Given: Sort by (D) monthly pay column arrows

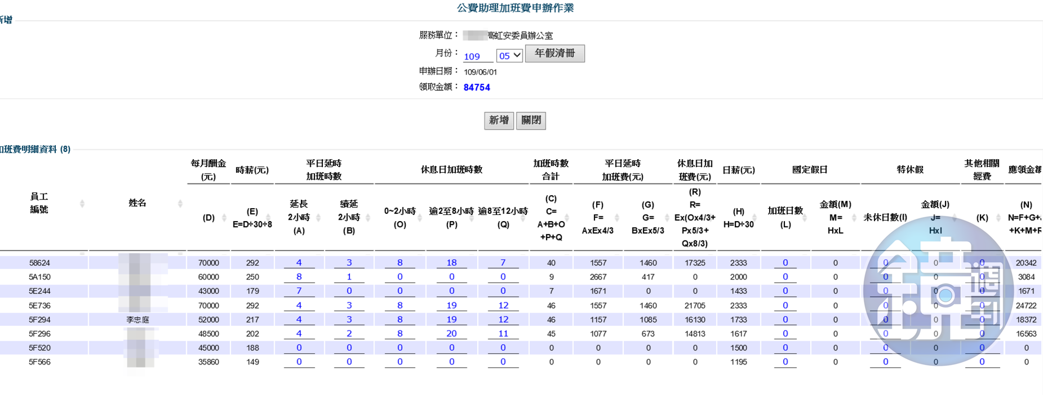Looking at the screenshot, I should [224, 218].
